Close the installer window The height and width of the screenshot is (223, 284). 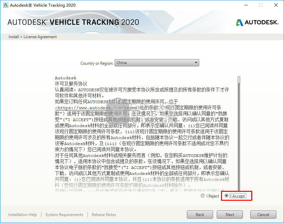coord(276,5)
